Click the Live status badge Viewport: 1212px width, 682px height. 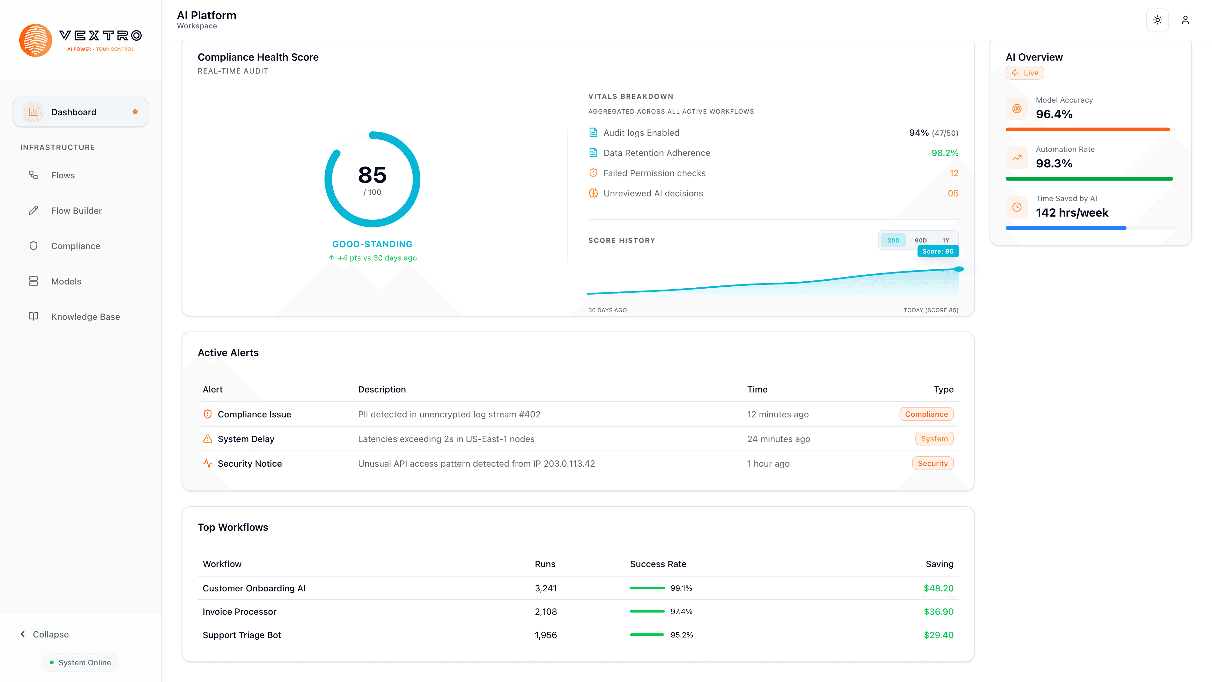tap(1025, 73)
